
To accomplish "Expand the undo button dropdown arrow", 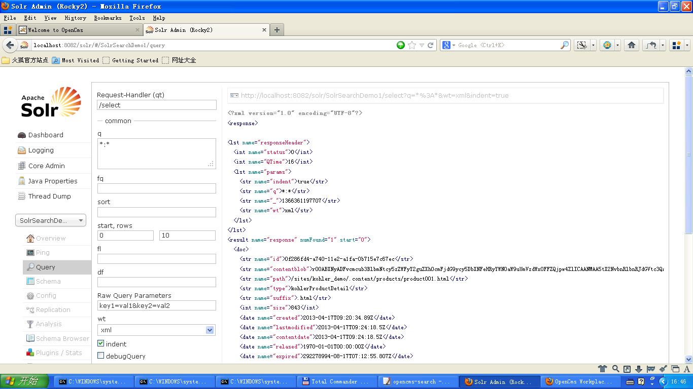I will [x=662, y=45].
